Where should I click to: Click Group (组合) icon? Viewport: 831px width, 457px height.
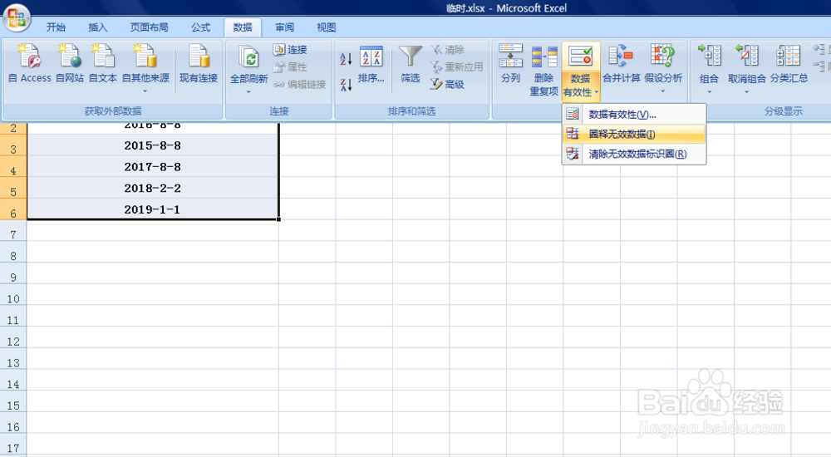click(x=709, y=57)
